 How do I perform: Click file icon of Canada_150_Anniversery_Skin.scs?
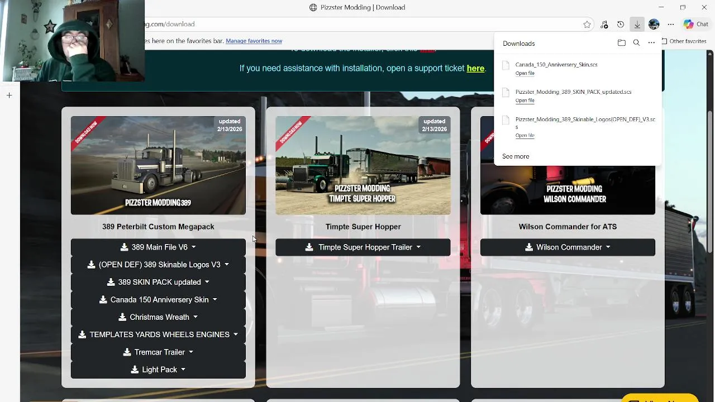[506, 65]
